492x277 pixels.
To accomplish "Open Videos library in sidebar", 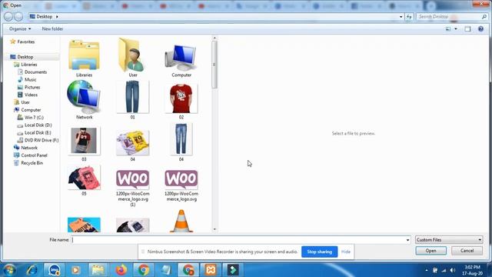I will tap(31, 95).
